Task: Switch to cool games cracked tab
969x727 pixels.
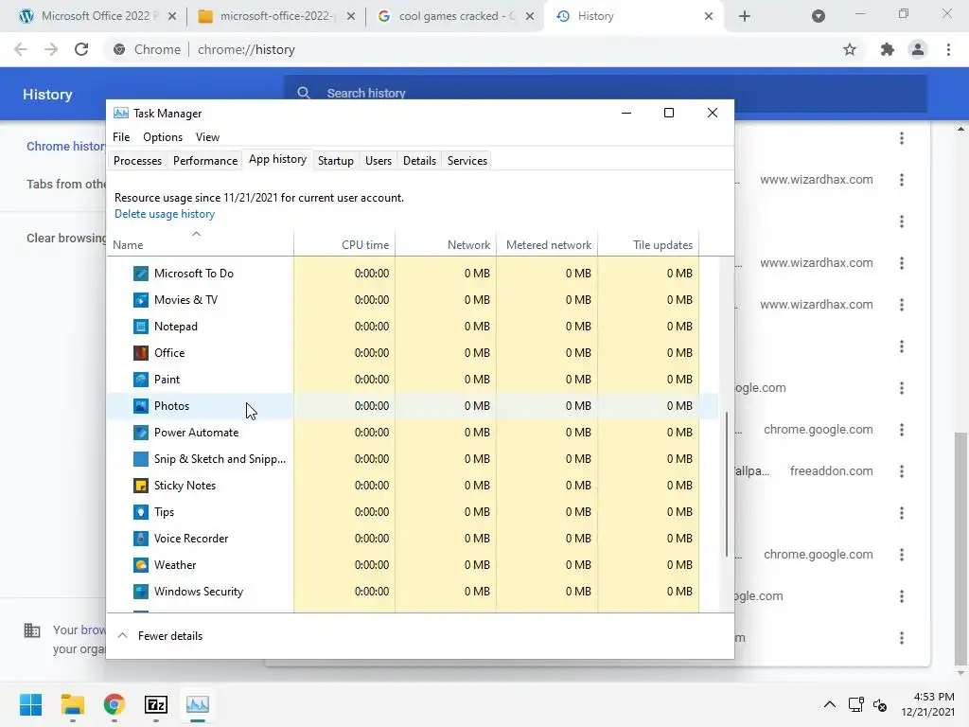Action: [x=453, y=16]
